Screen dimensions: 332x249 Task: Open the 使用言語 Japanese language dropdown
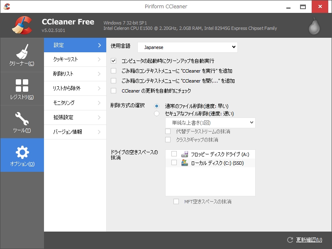coord(187,47)
